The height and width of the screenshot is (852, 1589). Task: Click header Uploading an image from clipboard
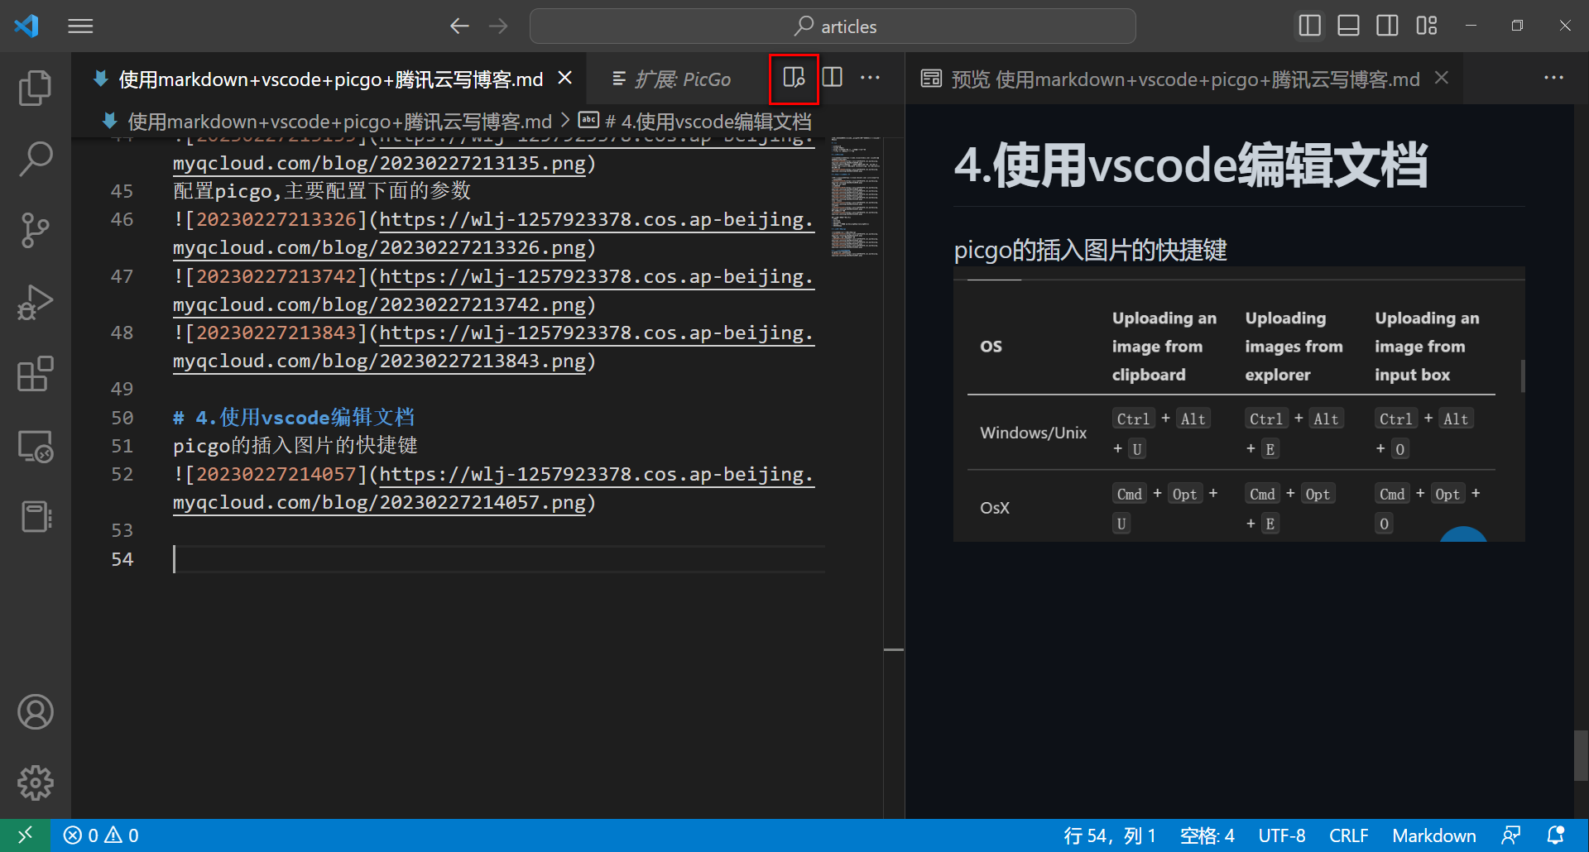(1164, 347)
